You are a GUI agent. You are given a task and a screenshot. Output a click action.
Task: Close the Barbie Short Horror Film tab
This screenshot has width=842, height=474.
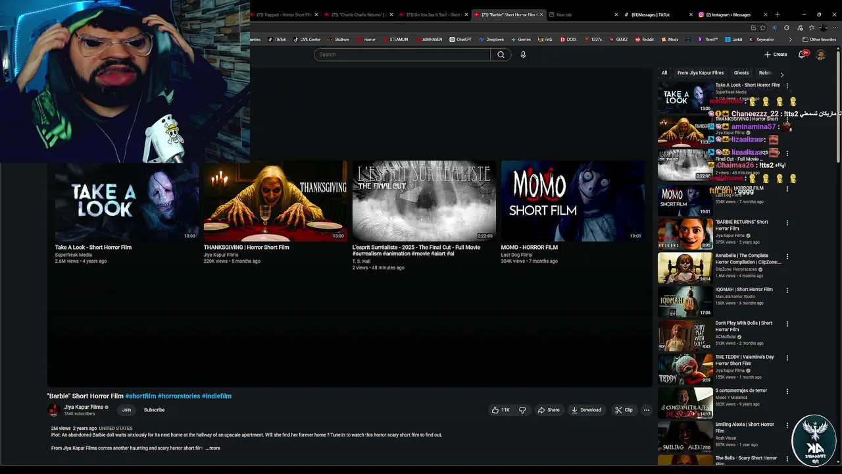[541, 14]
